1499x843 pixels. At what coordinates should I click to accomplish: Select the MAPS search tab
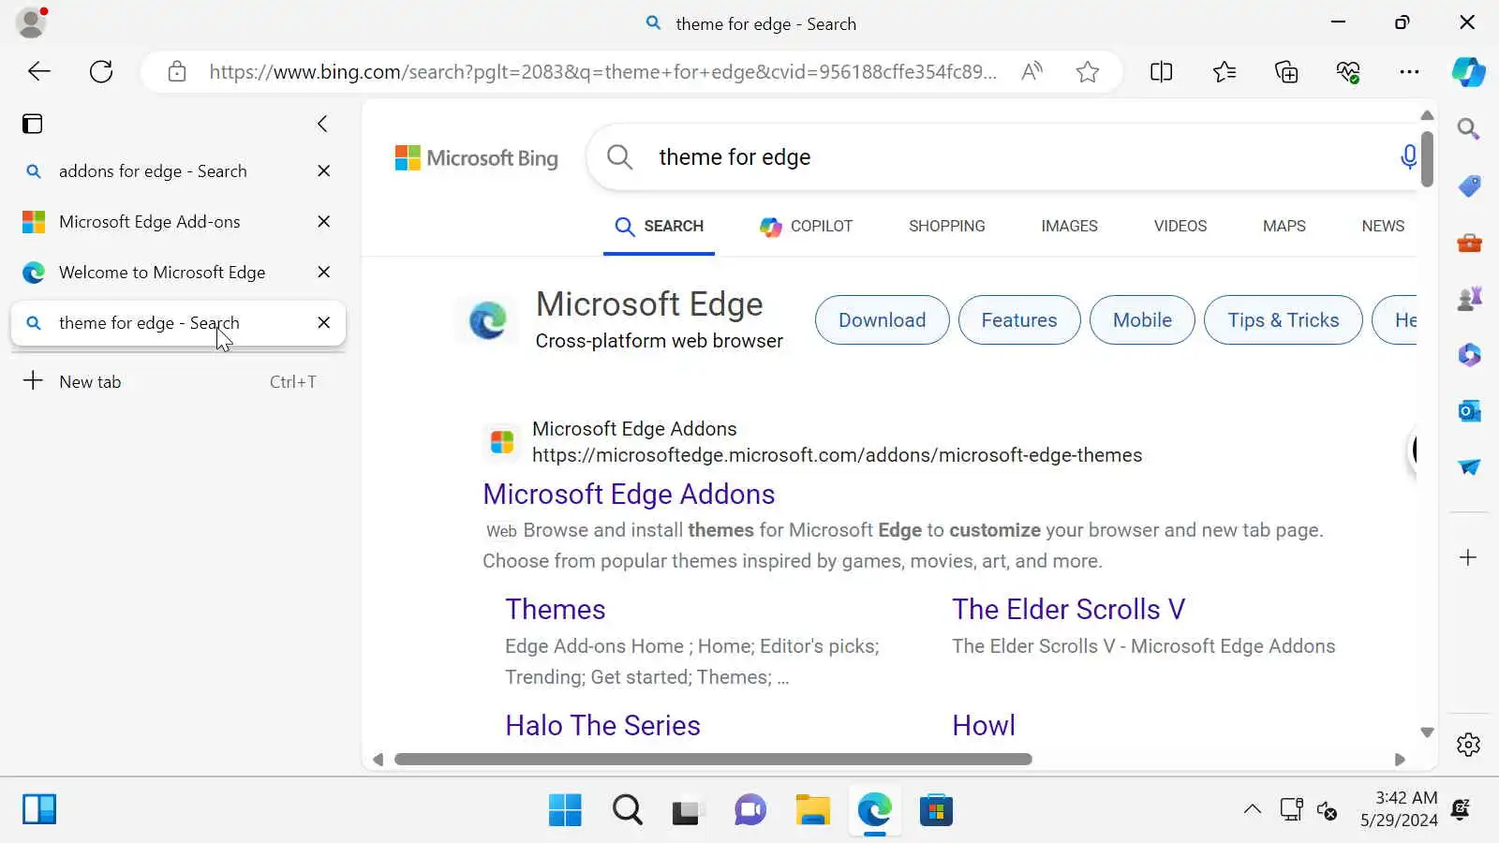(x=1284, y=226)
